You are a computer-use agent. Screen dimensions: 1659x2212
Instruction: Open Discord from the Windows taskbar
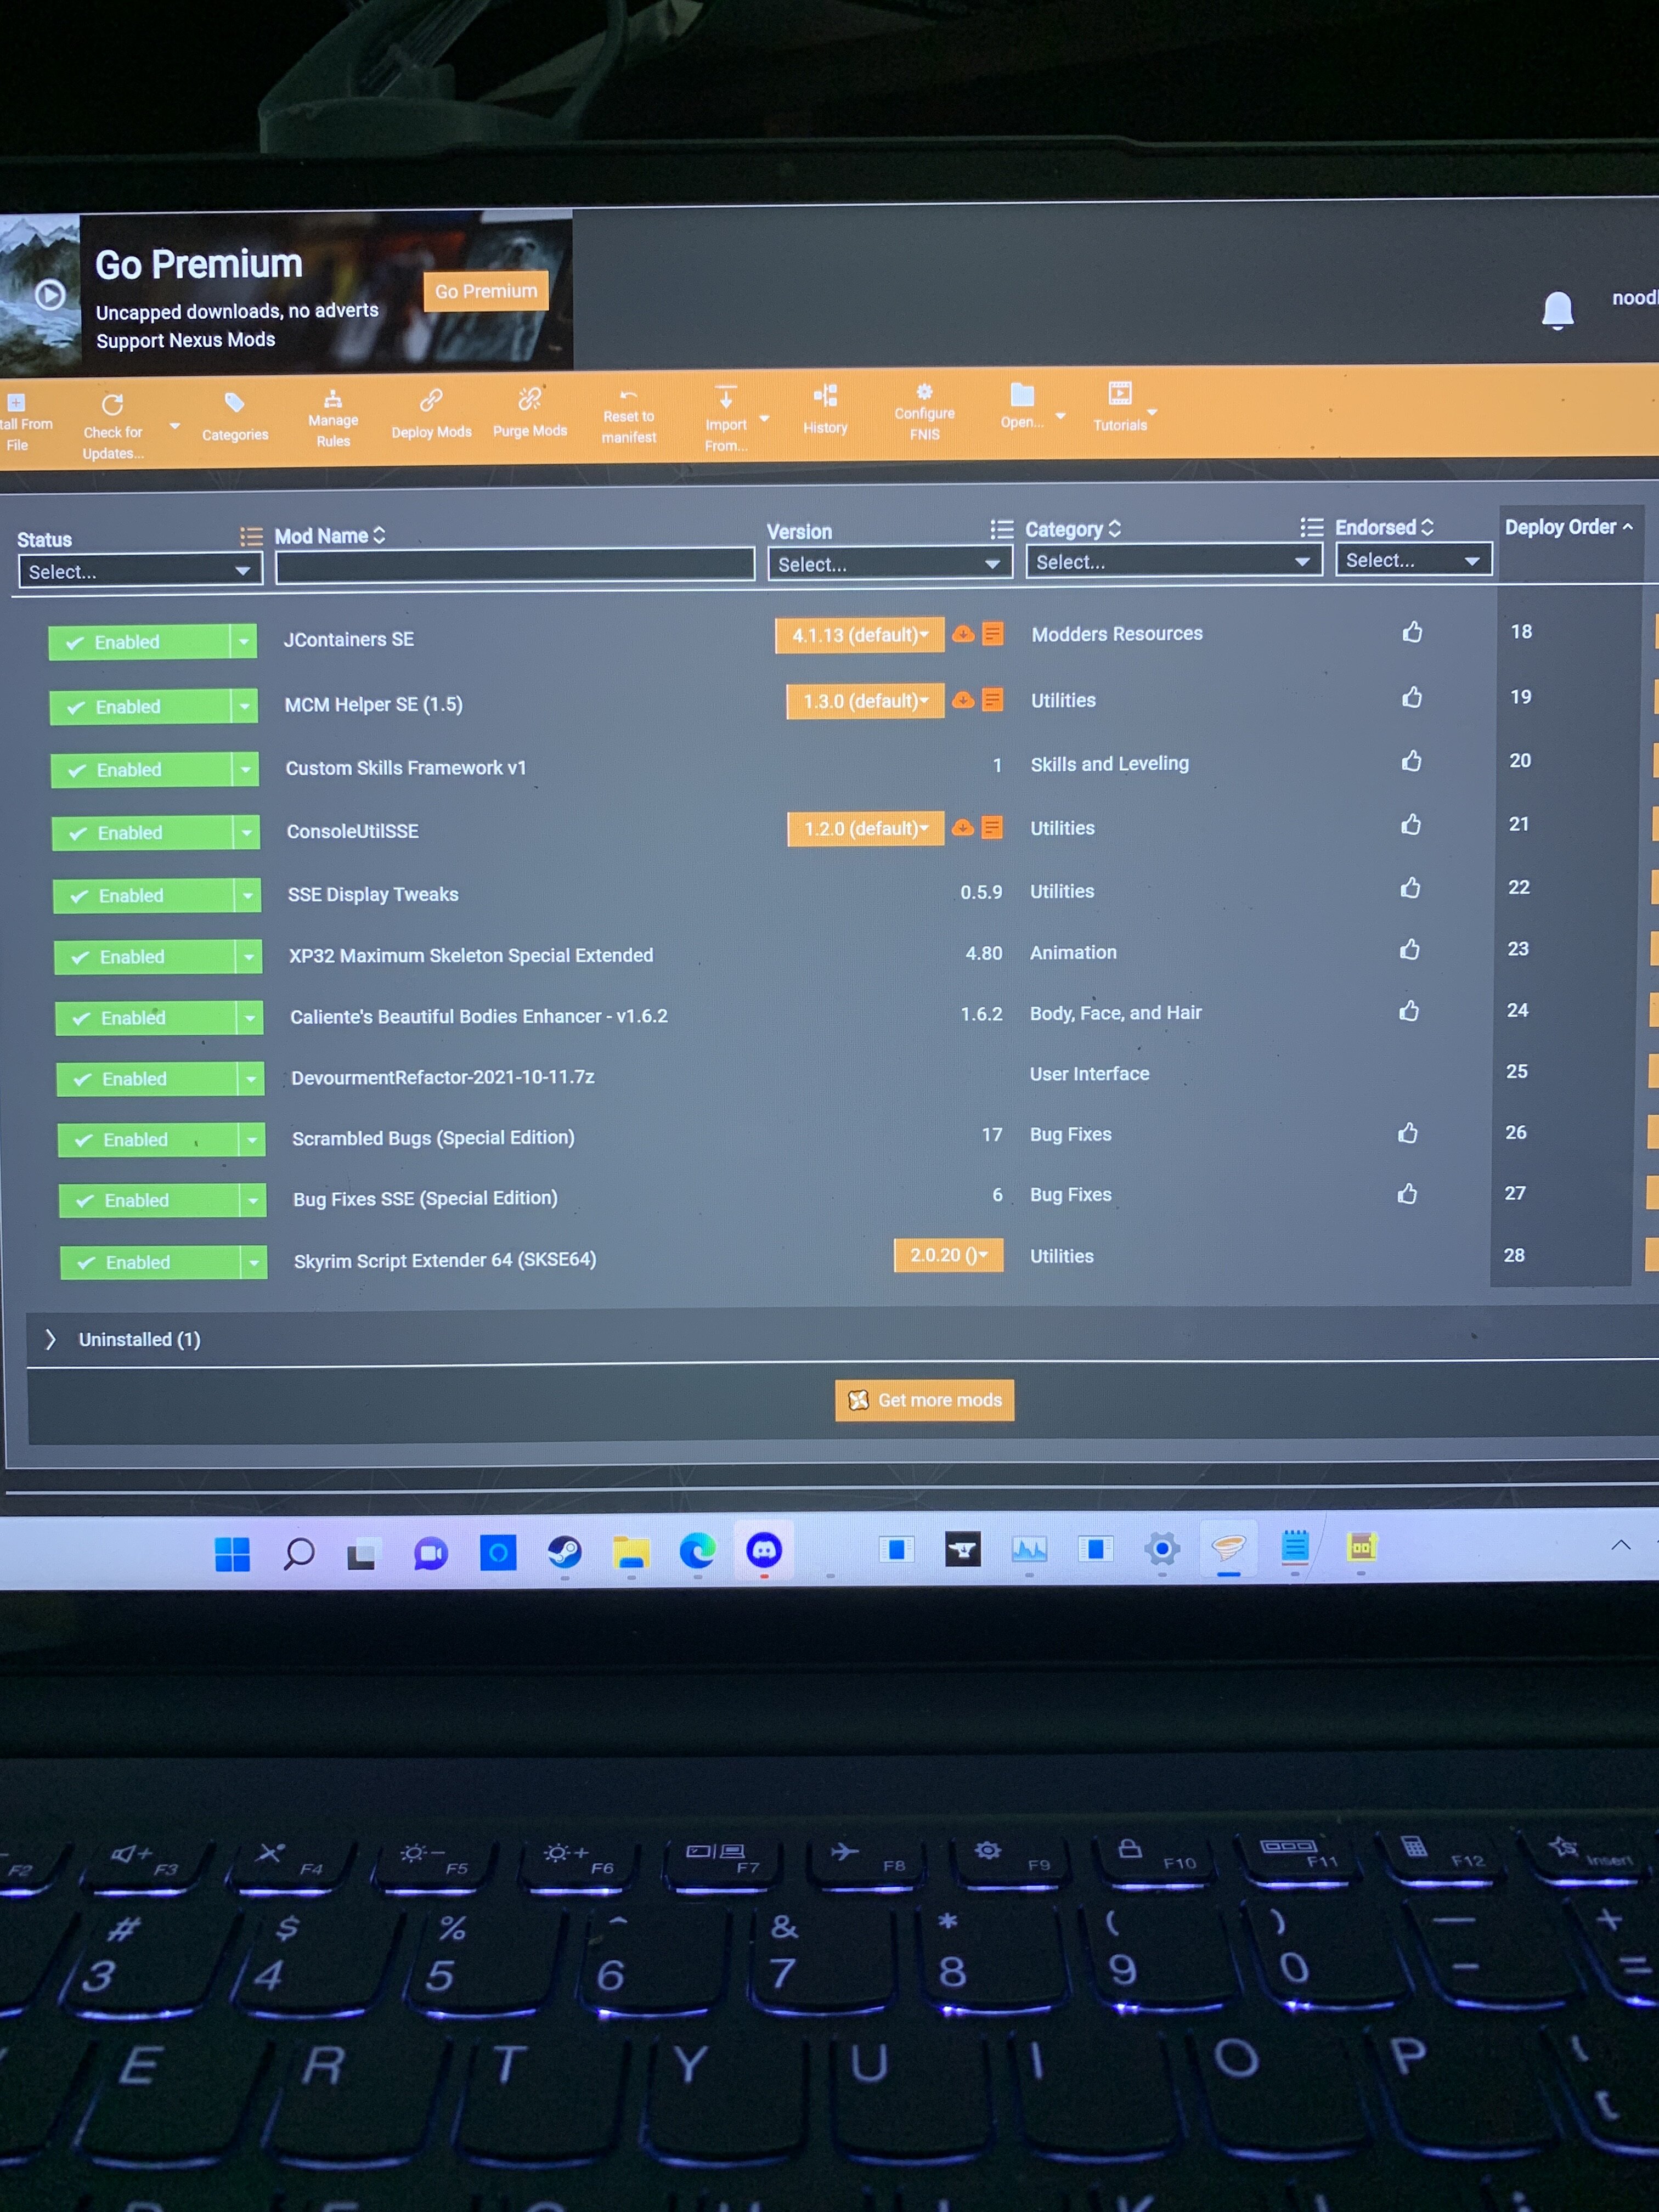(x=764, y=1550)
